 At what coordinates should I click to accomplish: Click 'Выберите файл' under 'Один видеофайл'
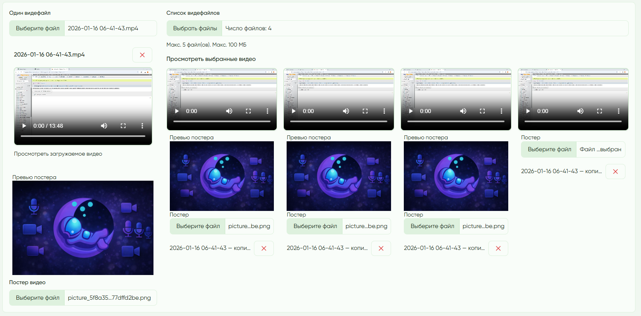pyautogui.click(x=37, y=28)
